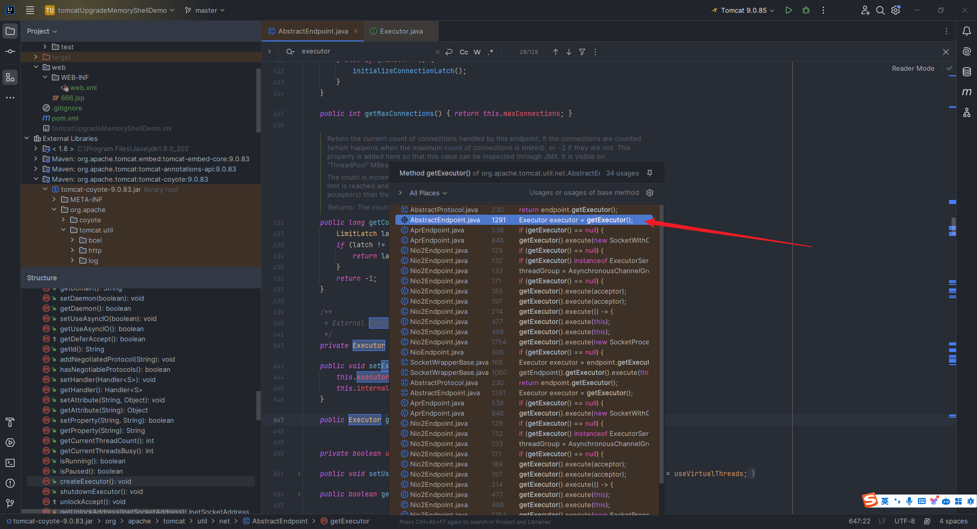Image resolution: width=977 pixels, height=529 pixels.
Task: Select SocketWrapperBase.java line 168 first usage
Action: (524, 362)
